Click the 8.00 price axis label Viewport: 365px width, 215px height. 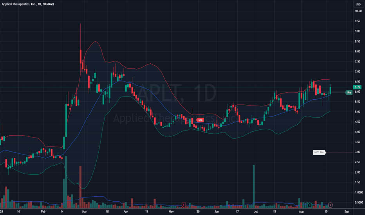click(357, 51)
